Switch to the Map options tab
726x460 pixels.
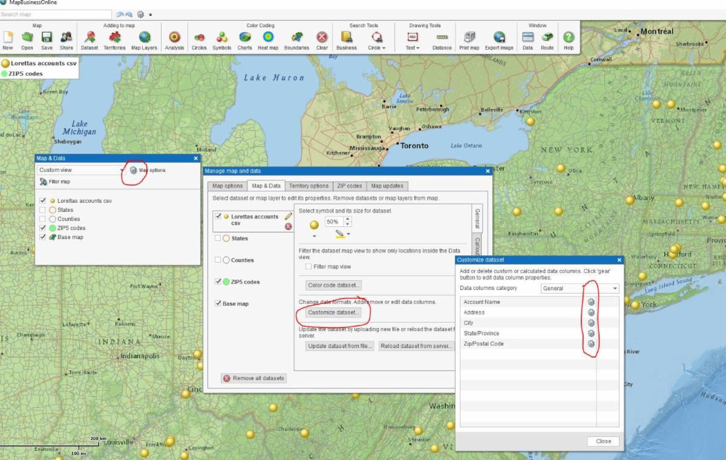point(227,186)
